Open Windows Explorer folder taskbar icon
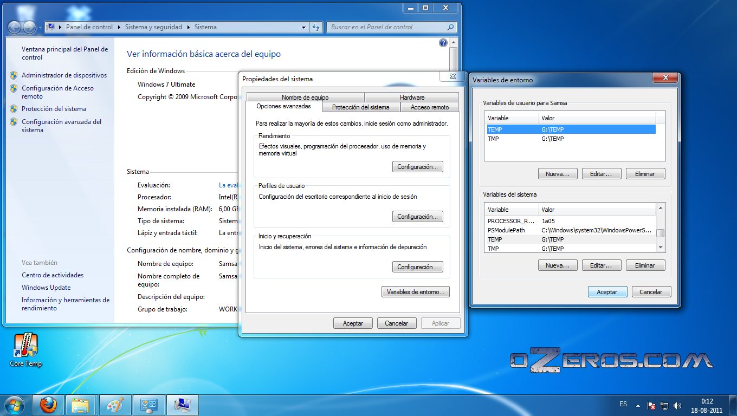737x416 pixels. click(x=81, y=405)
